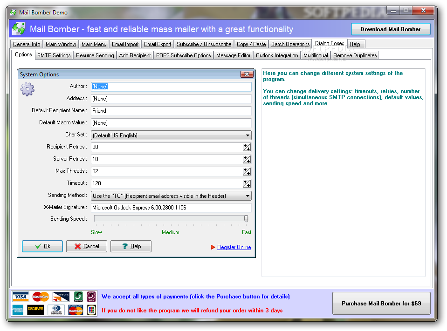Select the Copy / Paste tab

(x=251, y=44)
